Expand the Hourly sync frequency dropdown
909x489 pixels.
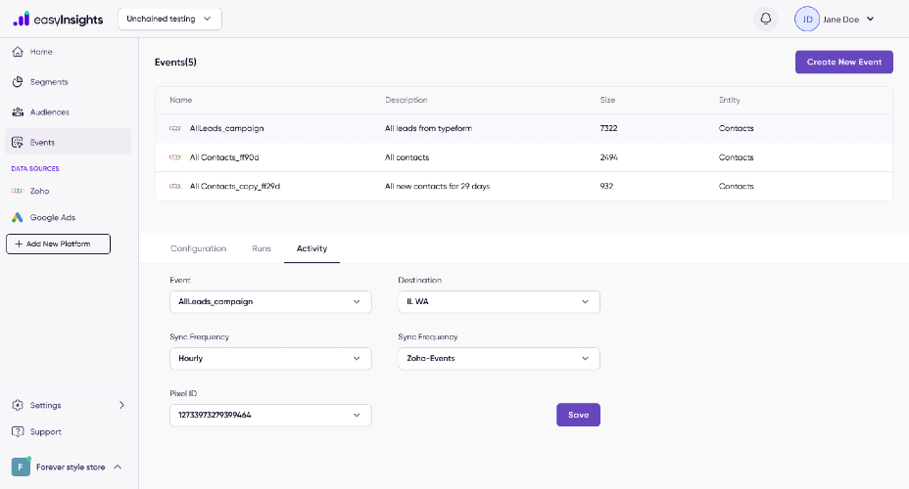(x=270, y=358)
